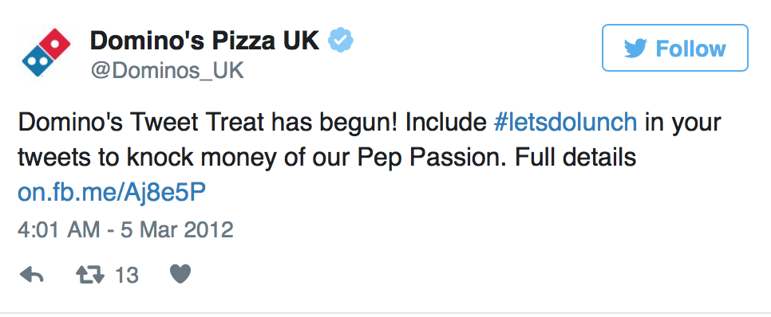View the 13 retweets count
Viewport: 771px width, 317px height.
pyautogui.click(x=127, y=276)
